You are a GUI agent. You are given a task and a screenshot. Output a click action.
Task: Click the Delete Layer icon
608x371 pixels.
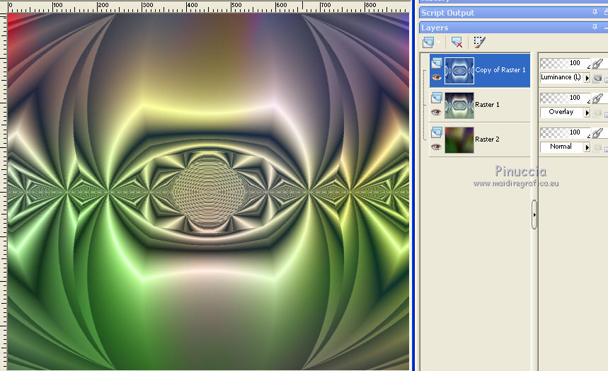click(x=457, y=42)
